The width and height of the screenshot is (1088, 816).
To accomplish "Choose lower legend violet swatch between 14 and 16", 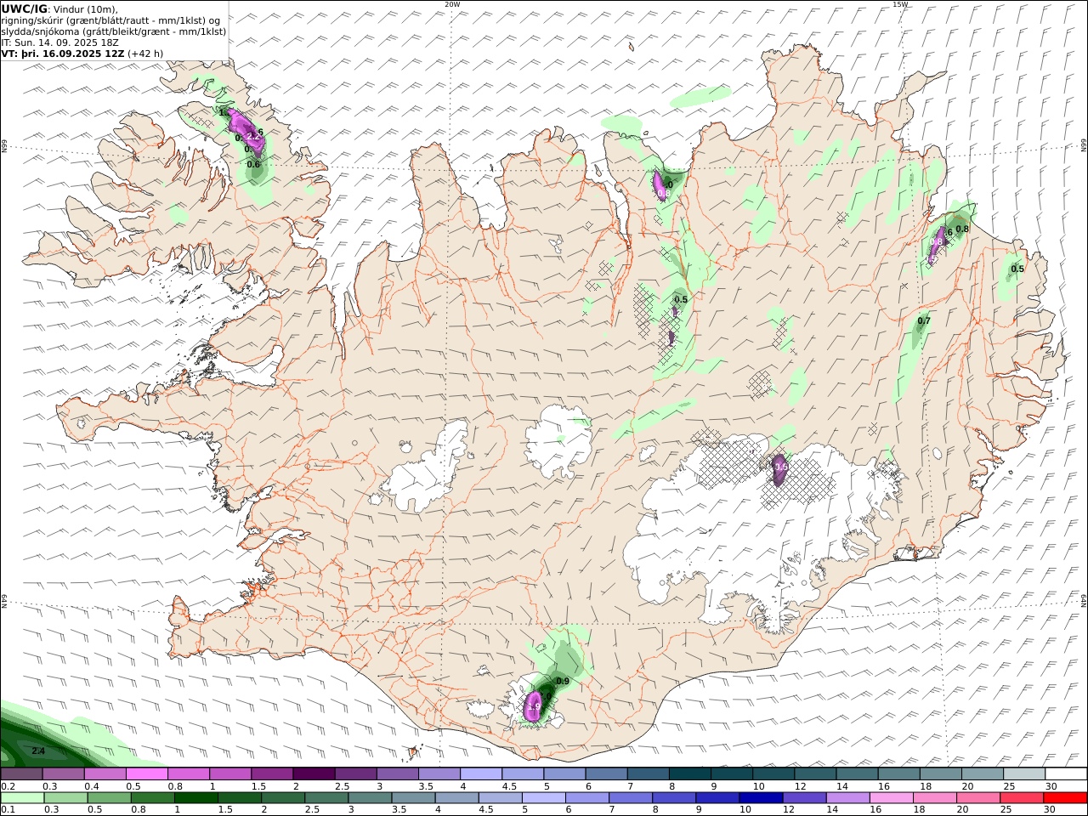I will pyautogui.click(x=847, y=798).
